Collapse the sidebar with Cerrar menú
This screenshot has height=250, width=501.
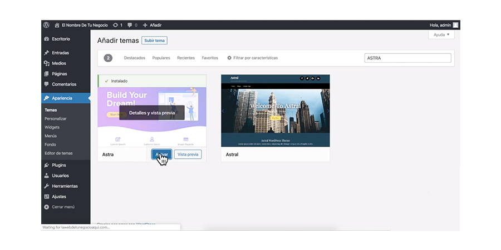(63, 207)
